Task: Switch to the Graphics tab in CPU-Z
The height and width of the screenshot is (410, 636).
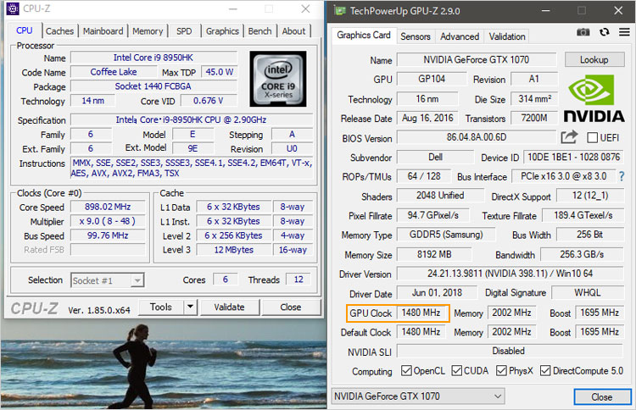Action: [222, 31]
